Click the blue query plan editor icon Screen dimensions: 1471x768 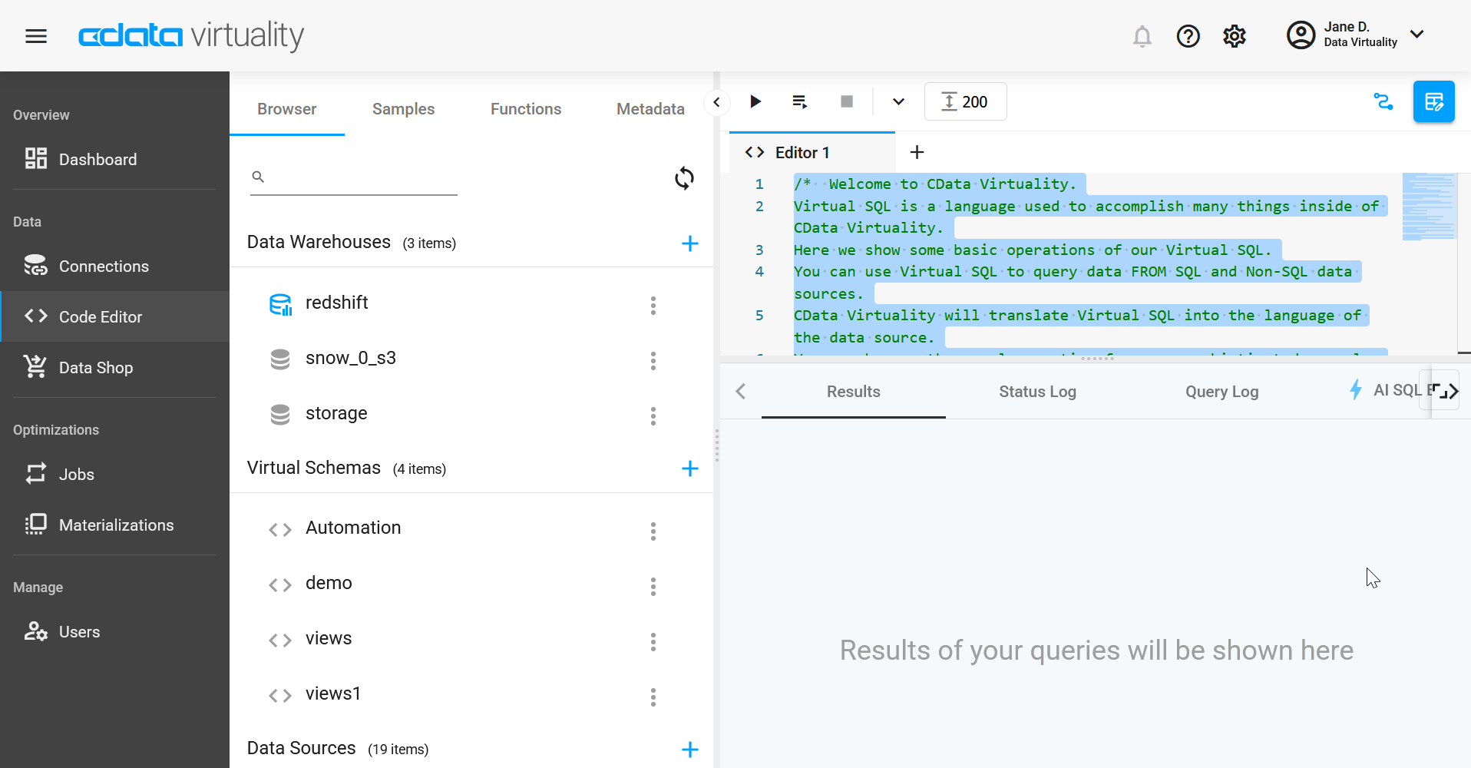[x=1434, y=101]
